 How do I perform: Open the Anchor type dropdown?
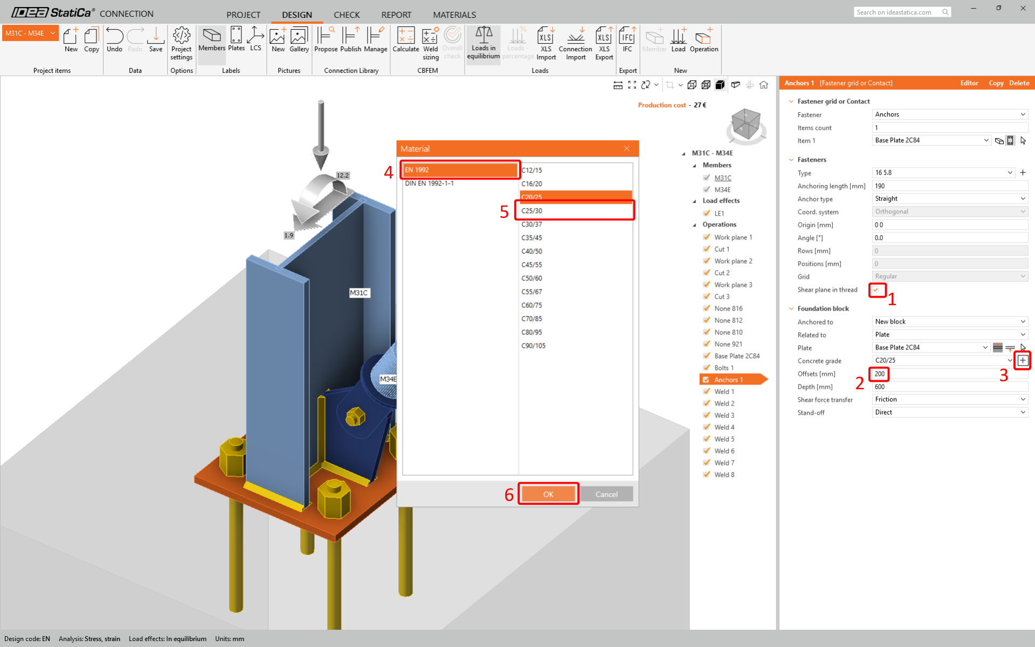click(949, 198)
